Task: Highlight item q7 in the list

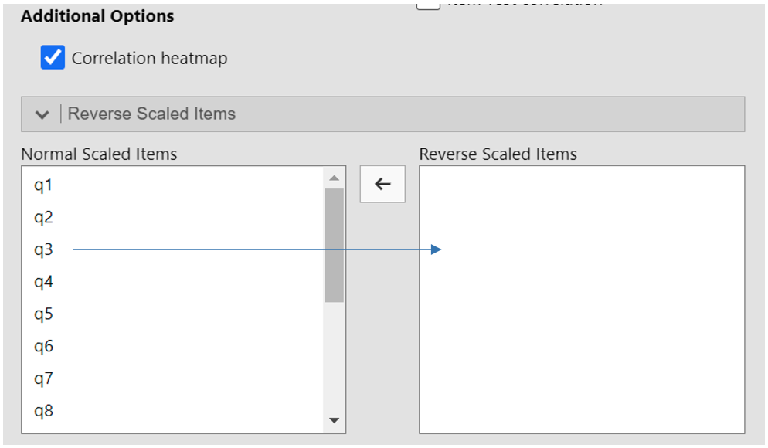Action: click(x=43, y=378)
